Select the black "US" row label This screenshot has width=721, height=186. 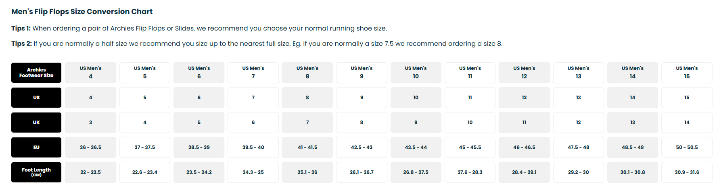pyautogui.click(x=36, y=98)
